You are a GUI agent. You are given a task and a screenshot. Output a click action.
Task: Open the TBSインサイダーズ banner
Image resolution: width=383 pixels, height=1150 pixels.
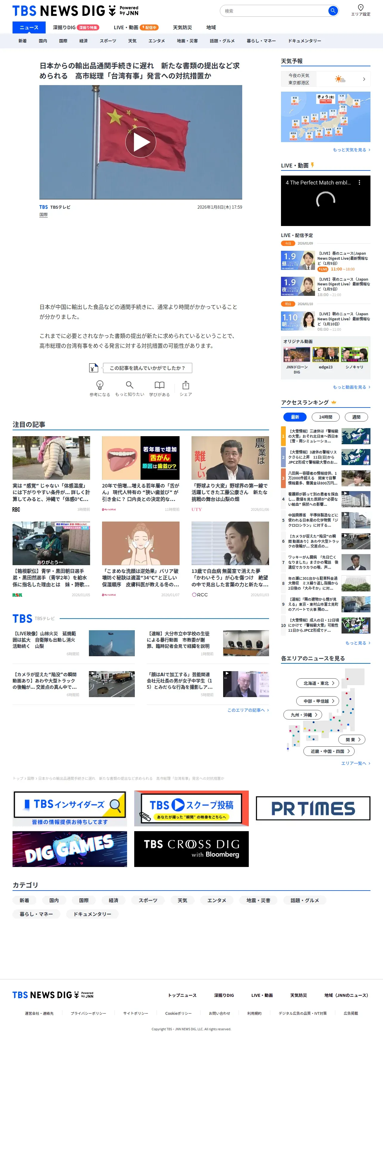click(70, 808)
